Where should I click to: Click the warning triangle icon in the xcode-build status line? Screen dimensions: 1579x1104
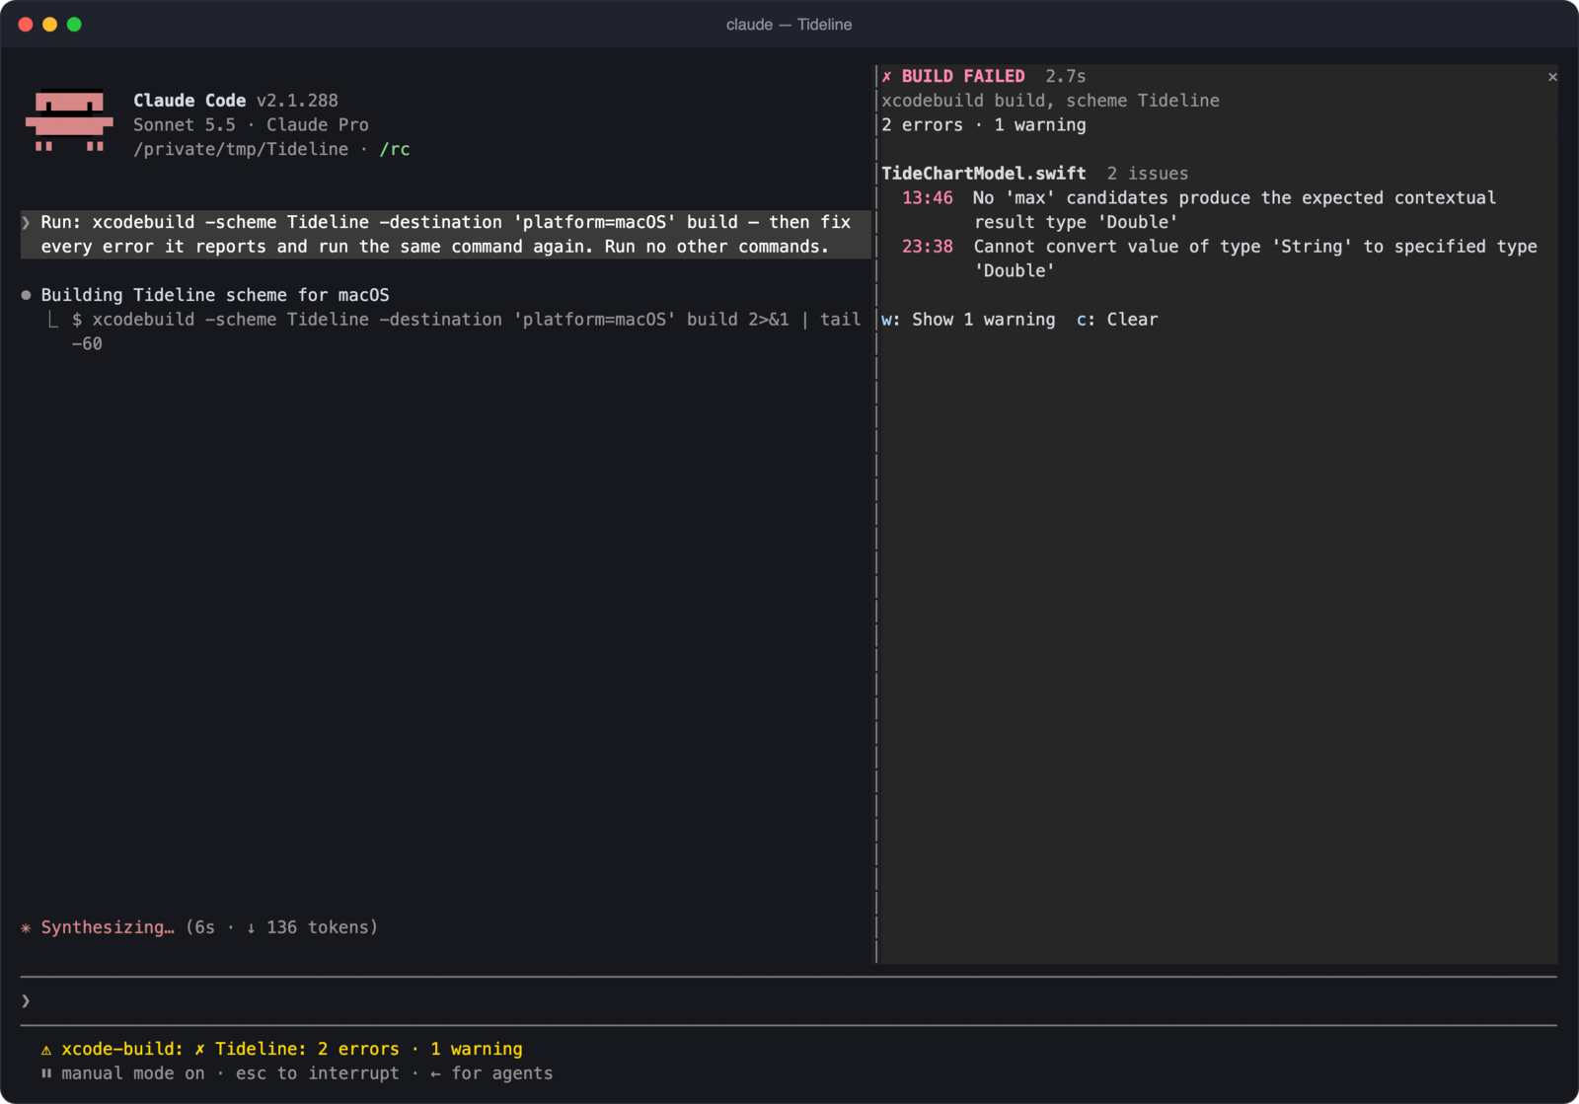(x=46, y=1050)
